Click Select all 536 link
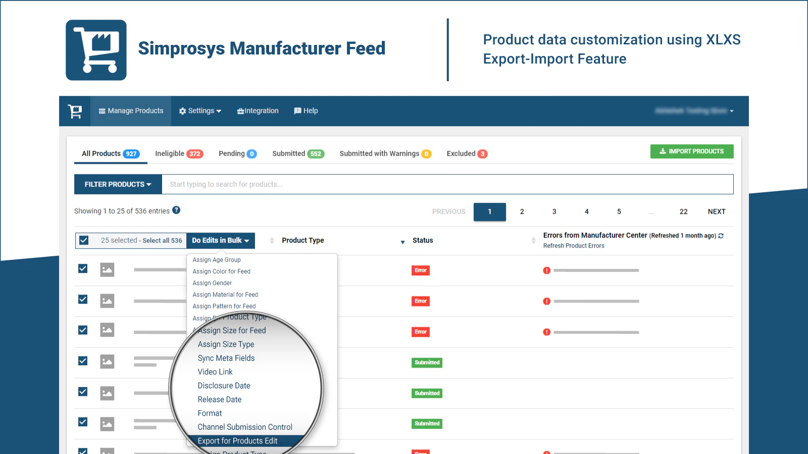This screenshot has width=808, height=454. (162, 241)
